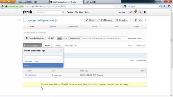Open Firefox home page icon
This screenshot has width=173, height=97.
tap(164, 6)
